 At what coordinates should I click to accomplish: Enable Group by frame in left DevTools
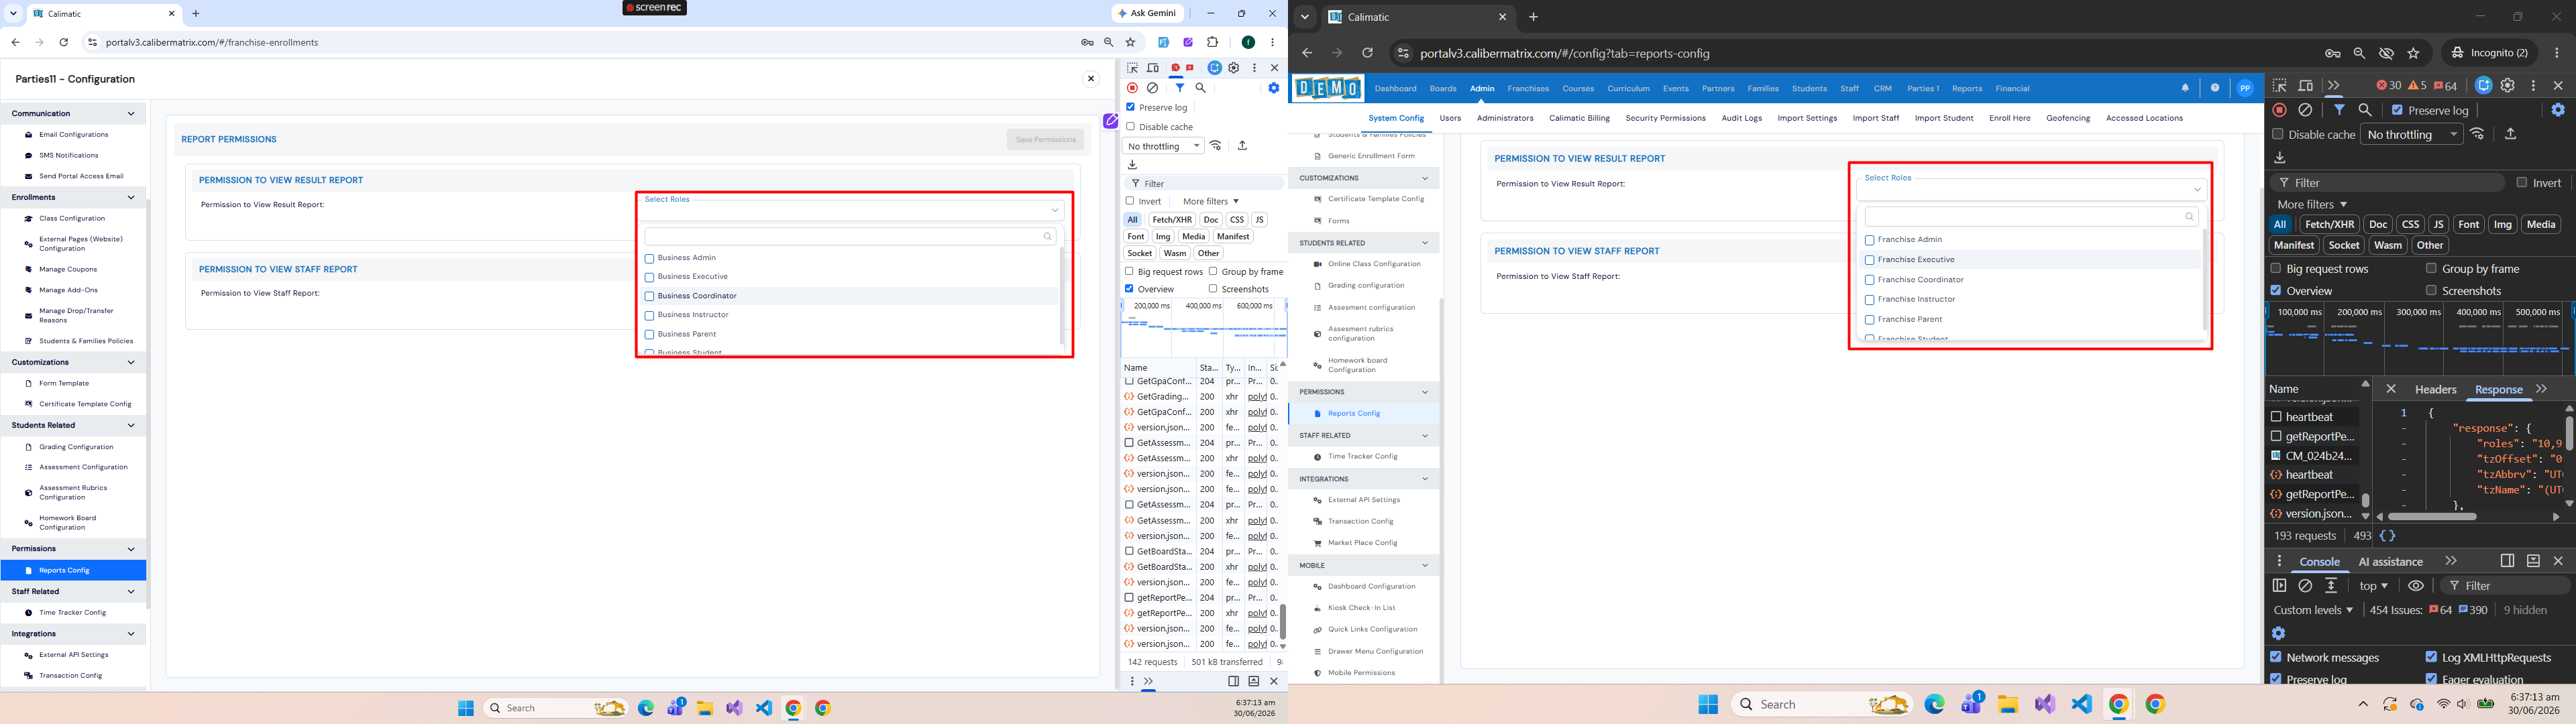click(1213, 271)
